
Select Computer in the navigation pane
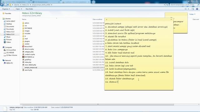pos(8,47)
